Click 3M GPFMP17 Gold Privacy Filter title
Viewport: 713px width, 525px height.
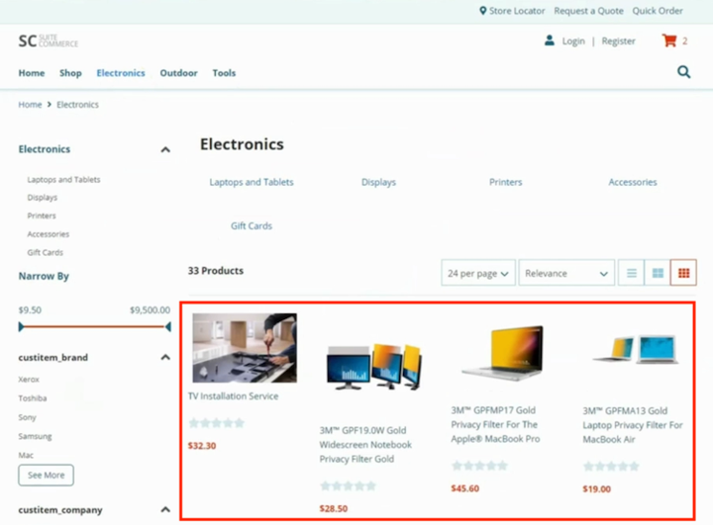click(496, 424)
